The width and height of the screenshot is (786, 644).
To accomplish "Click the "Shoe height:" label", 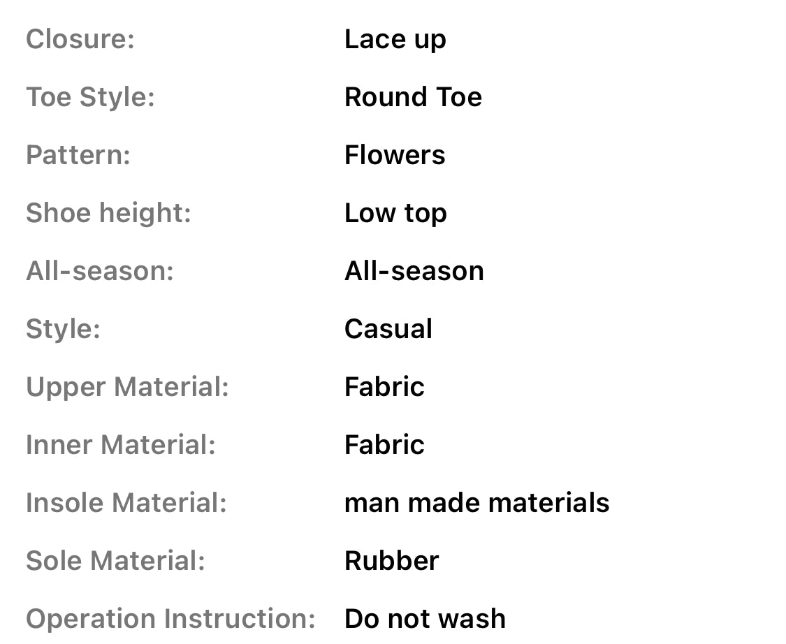I will 108,213.
